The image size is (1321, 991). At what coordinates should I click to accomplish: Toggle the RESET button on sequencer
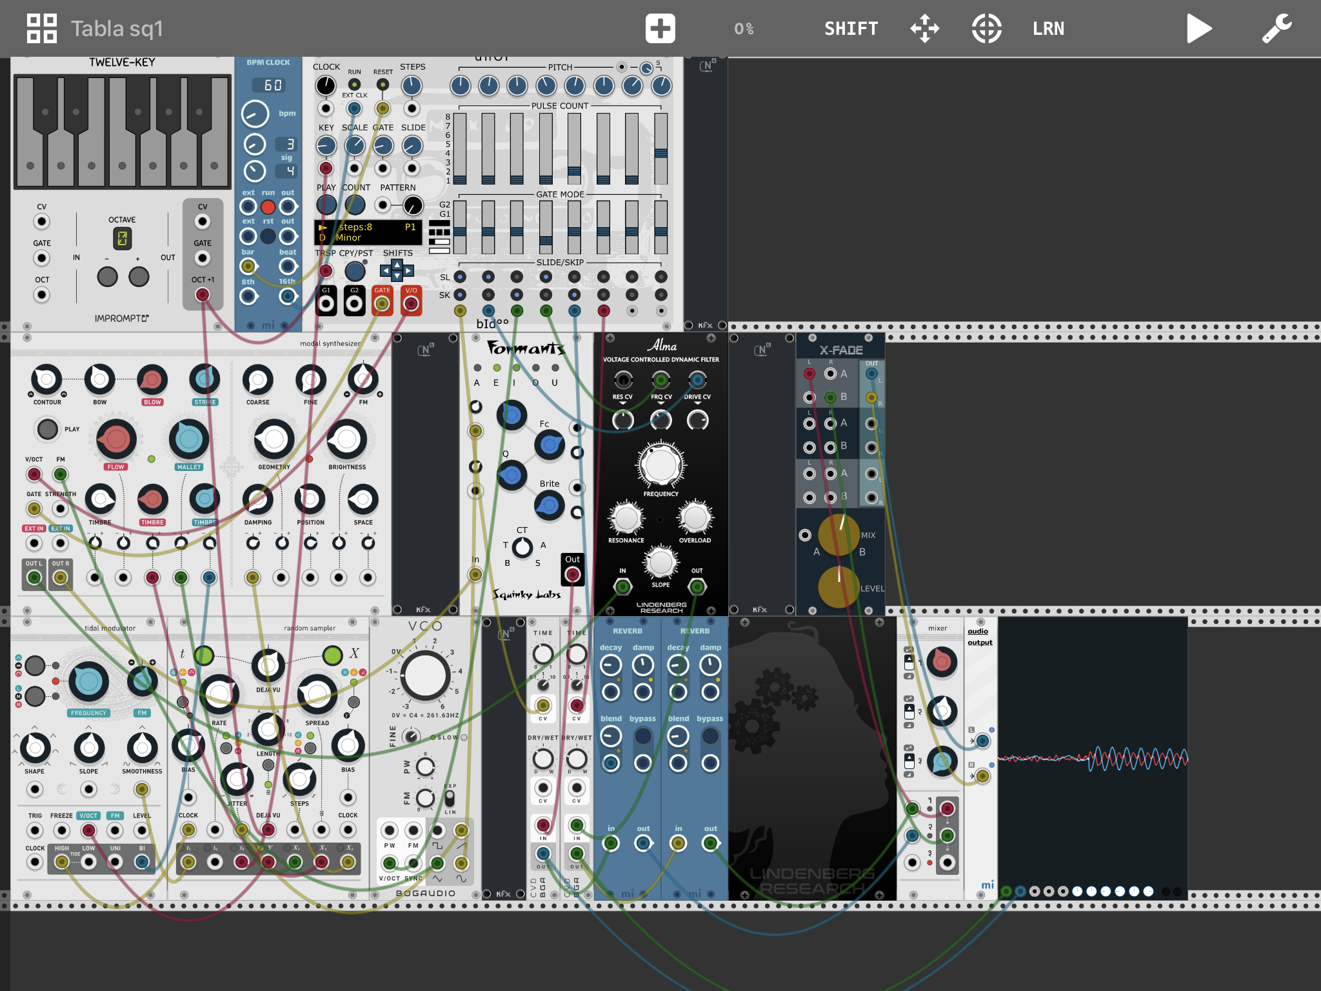click(382, 85)
